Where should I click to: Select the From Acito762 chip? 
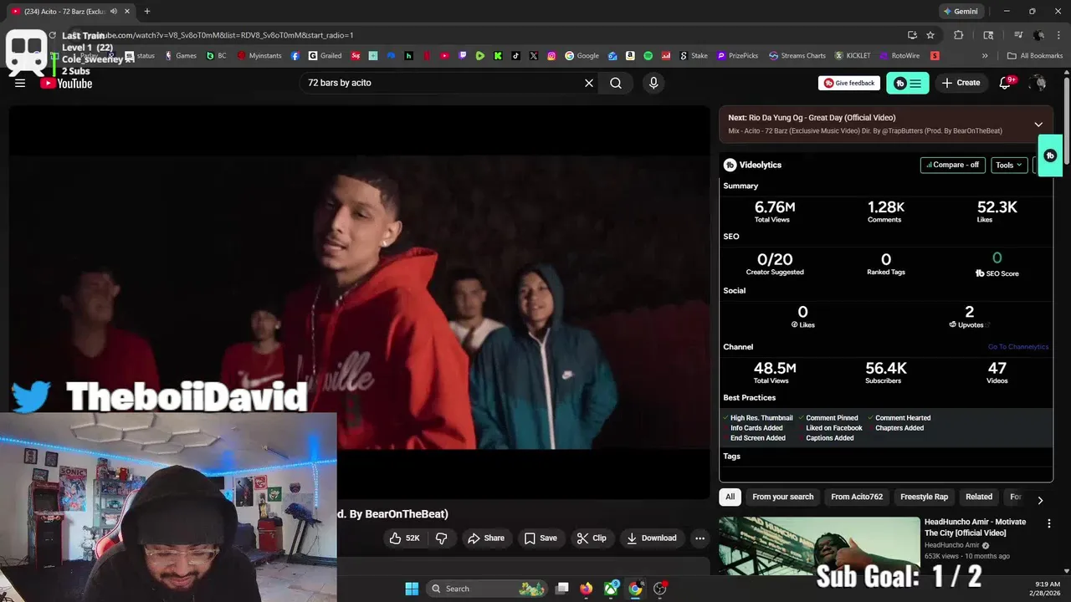(857, 497)
